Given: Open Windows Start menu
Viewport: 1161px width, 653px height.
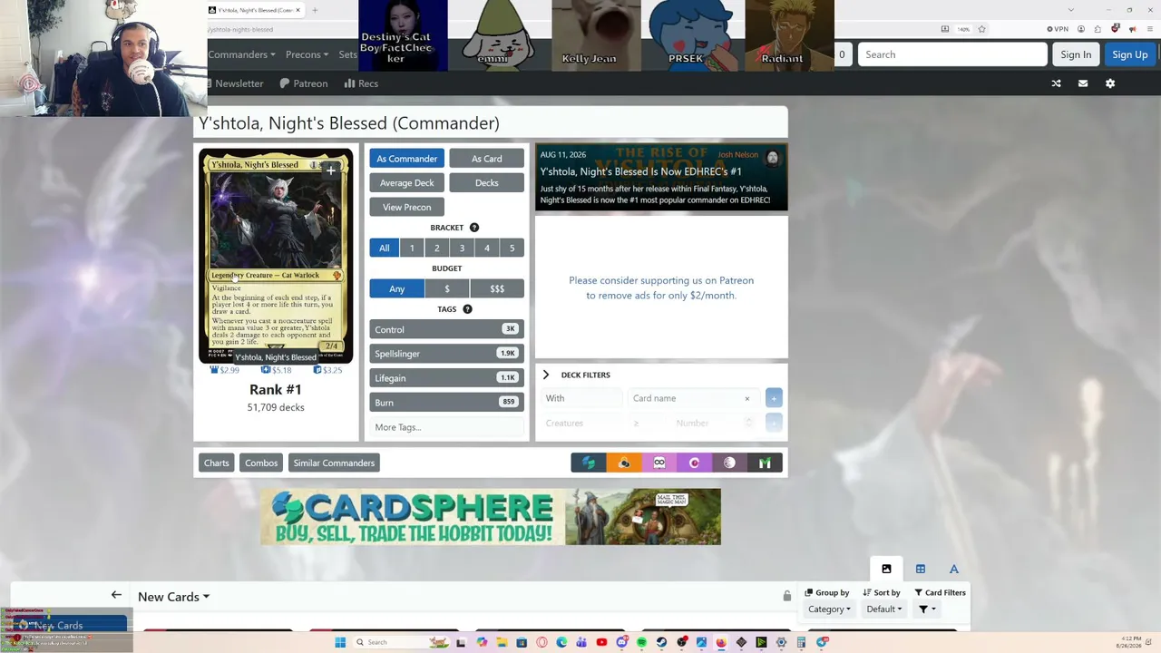Looking at the screenshot, I should [x=340, y=642].
